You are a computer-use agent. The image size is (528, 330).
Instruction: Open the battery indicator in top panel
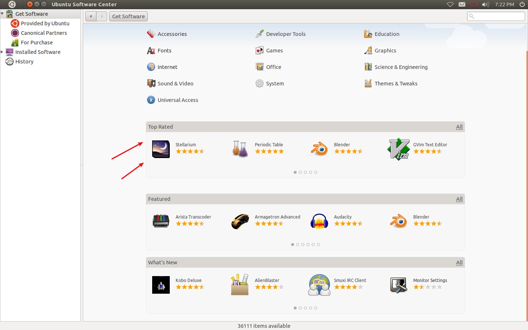coord(474,4)
